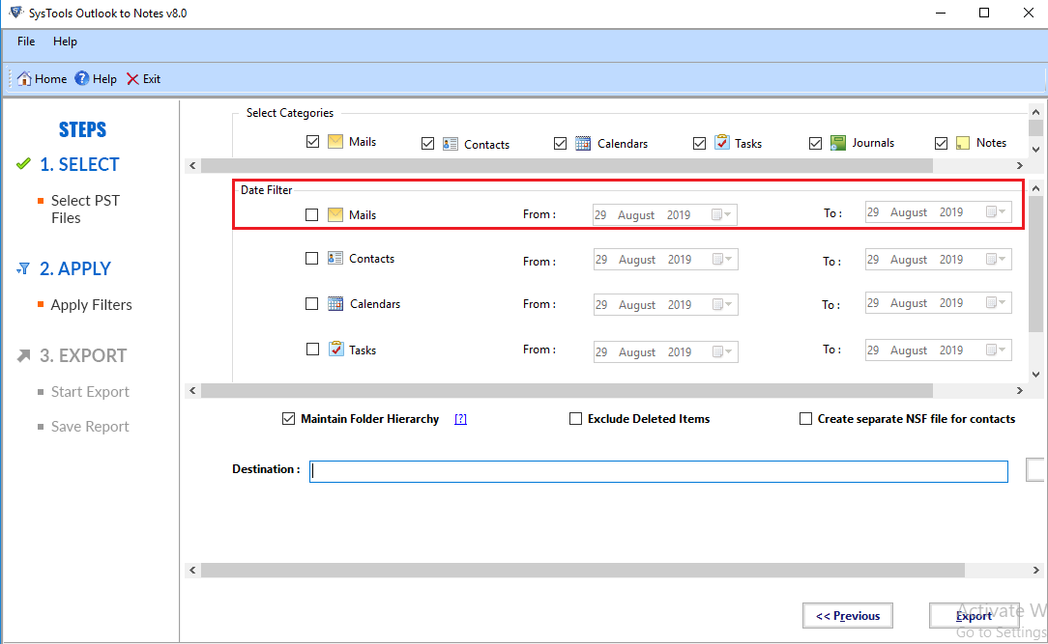Click Journals green book icon

click(x=838, y=142)
